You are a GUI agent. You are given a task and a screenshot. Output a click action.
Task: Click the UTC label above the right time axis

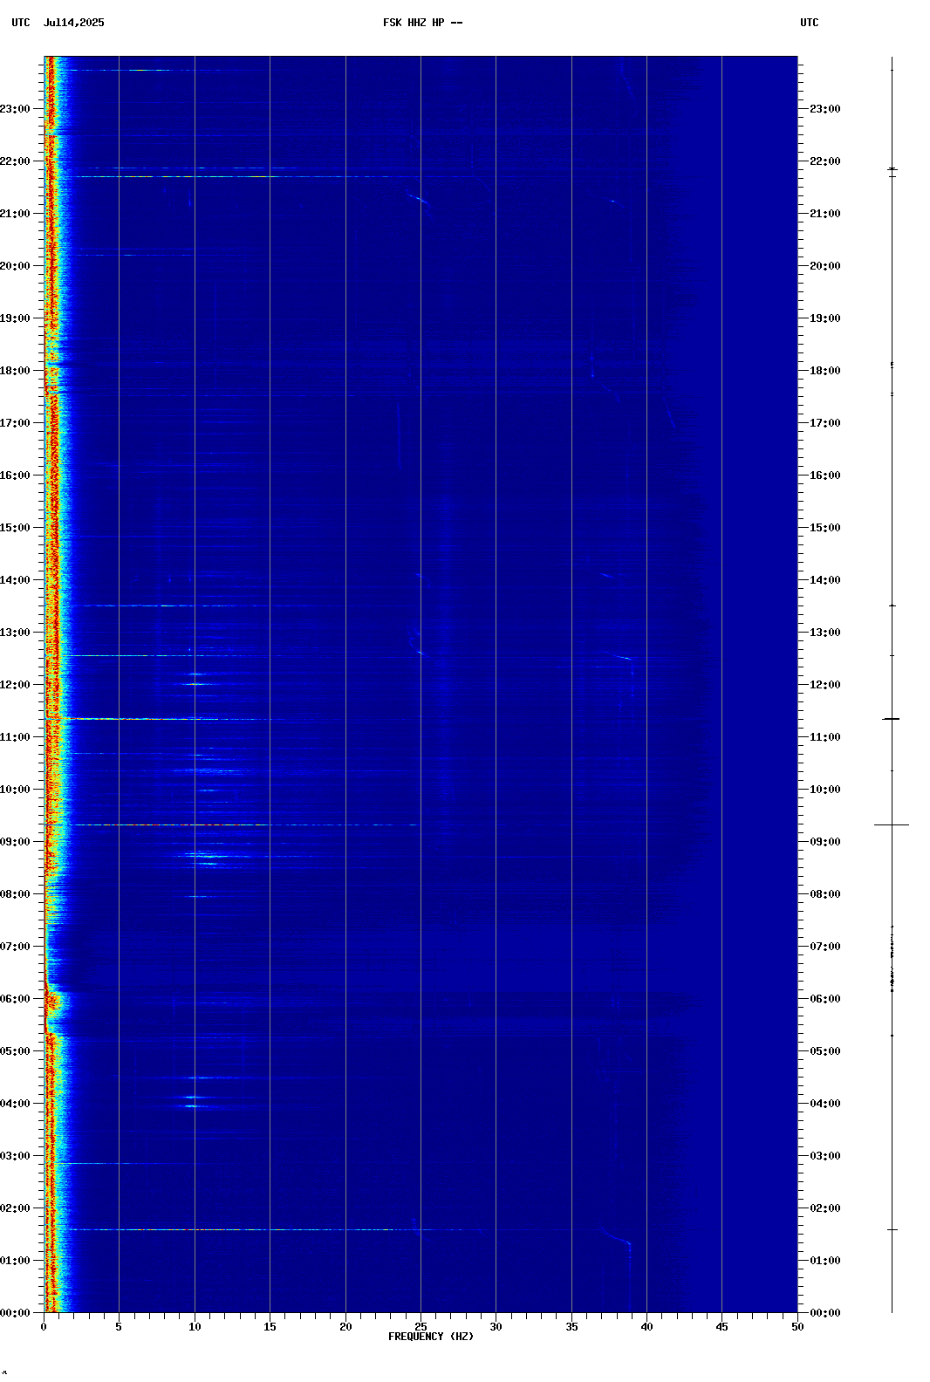pyautogui.click(x=810, y=23)
